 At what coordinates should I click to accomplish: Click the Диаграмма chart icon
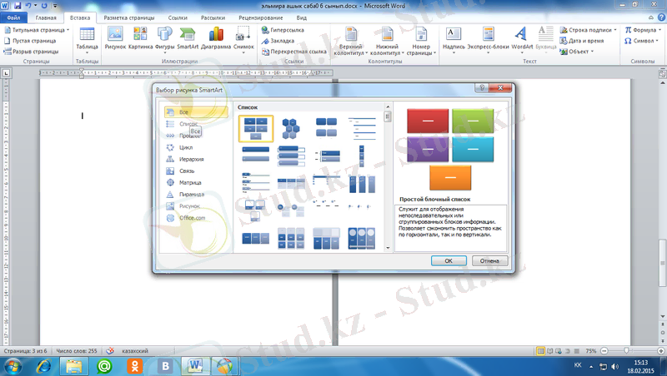(x=216, y=37)
